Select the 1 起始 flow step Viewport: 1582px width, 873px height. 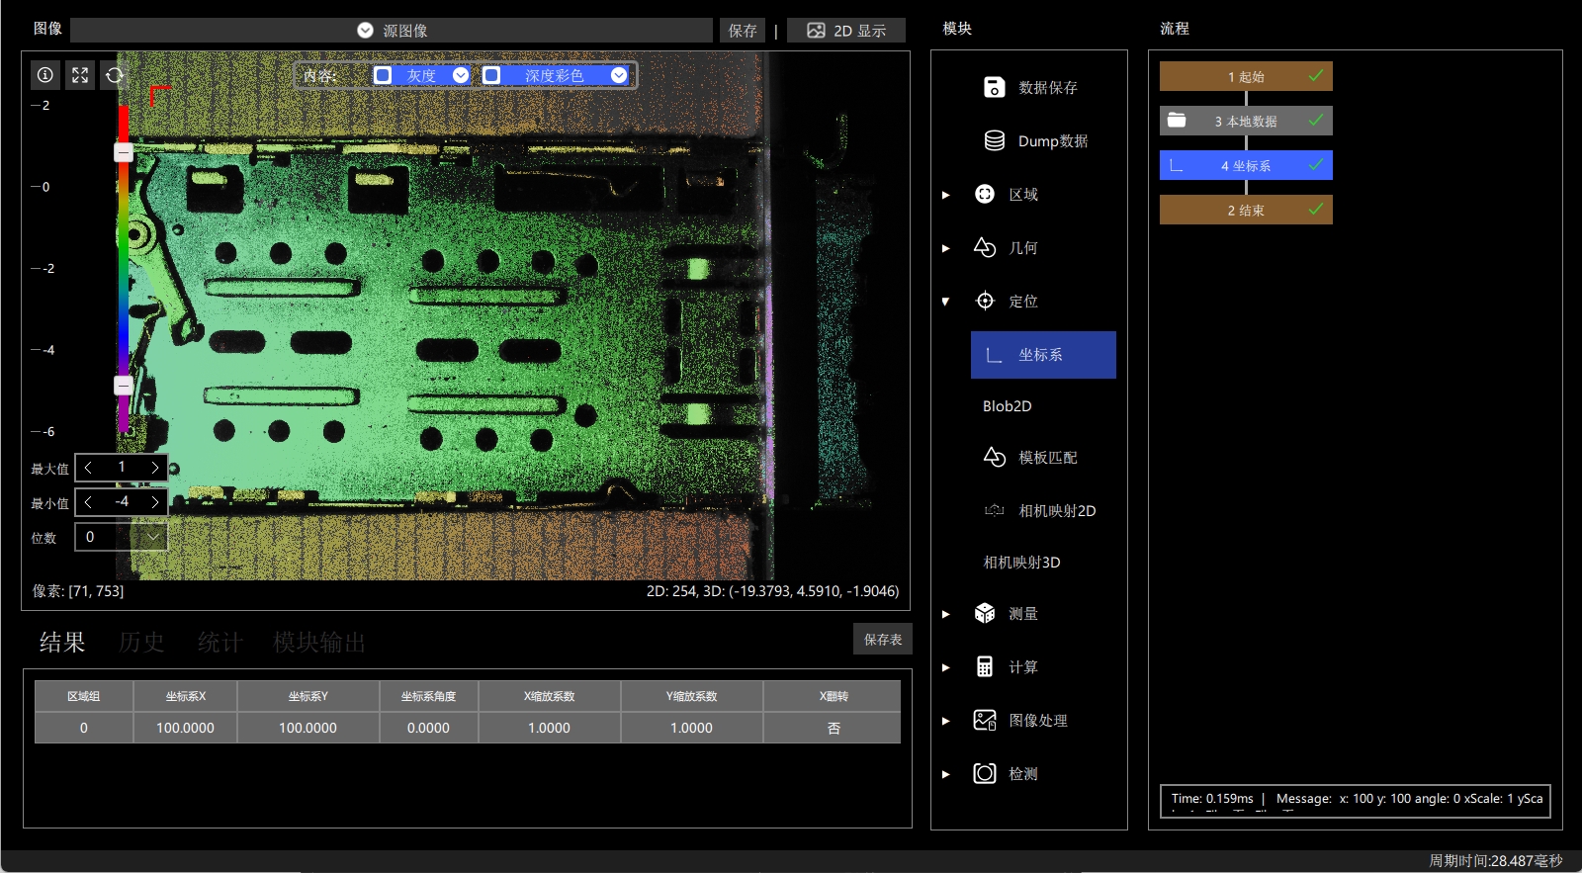click(1246, 76)
